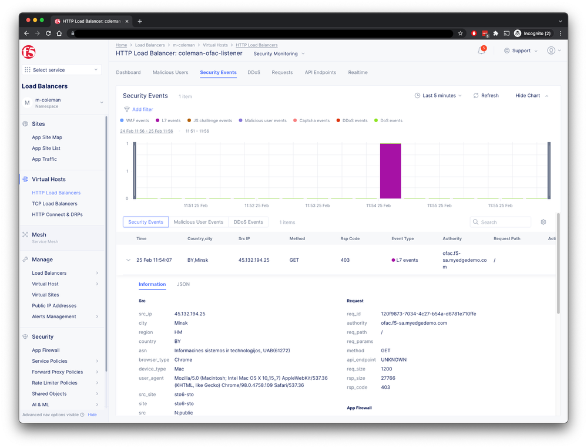Bookmark page with the star icon
Viewport: 587px width, 448px height.
[x=461, y=33]
